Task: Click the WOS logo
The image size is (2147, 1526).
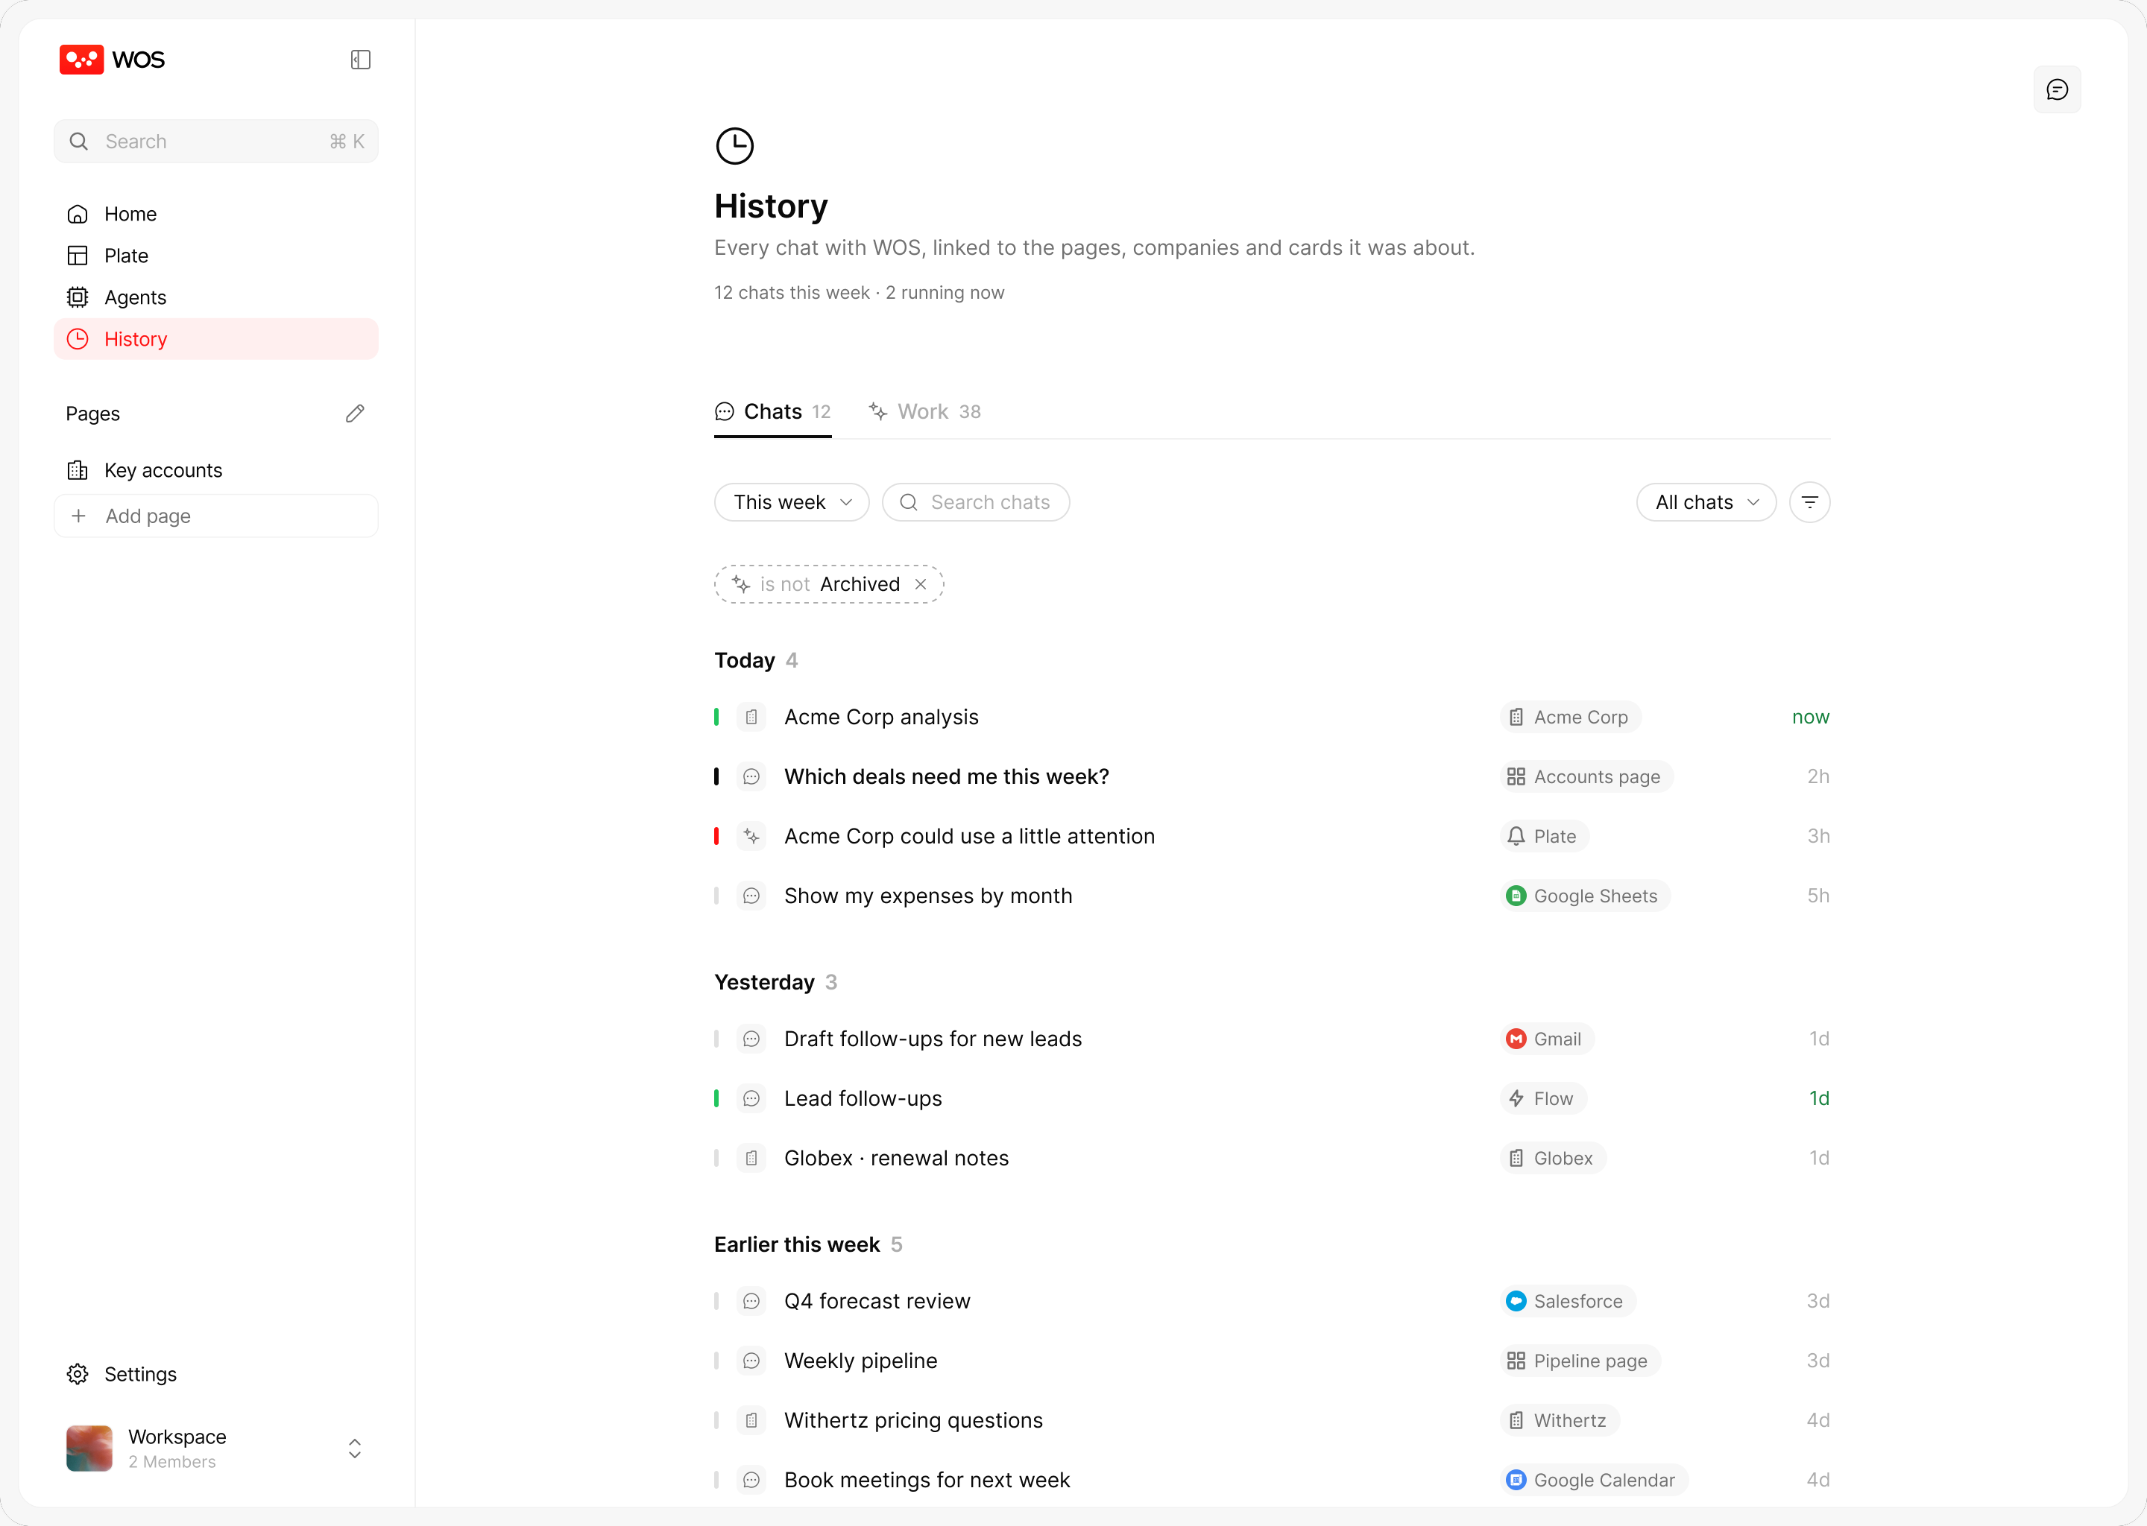Action: tap(112, 59)
